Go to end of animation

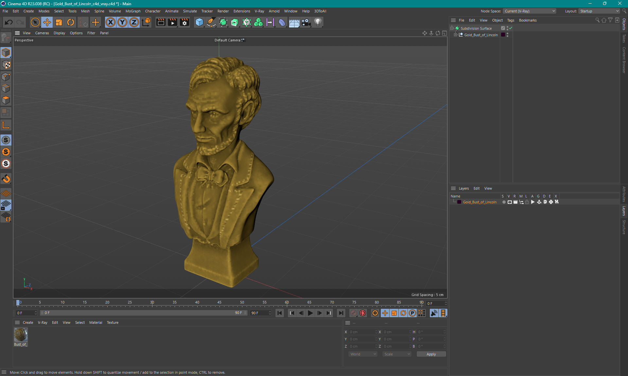click(341, 313)
